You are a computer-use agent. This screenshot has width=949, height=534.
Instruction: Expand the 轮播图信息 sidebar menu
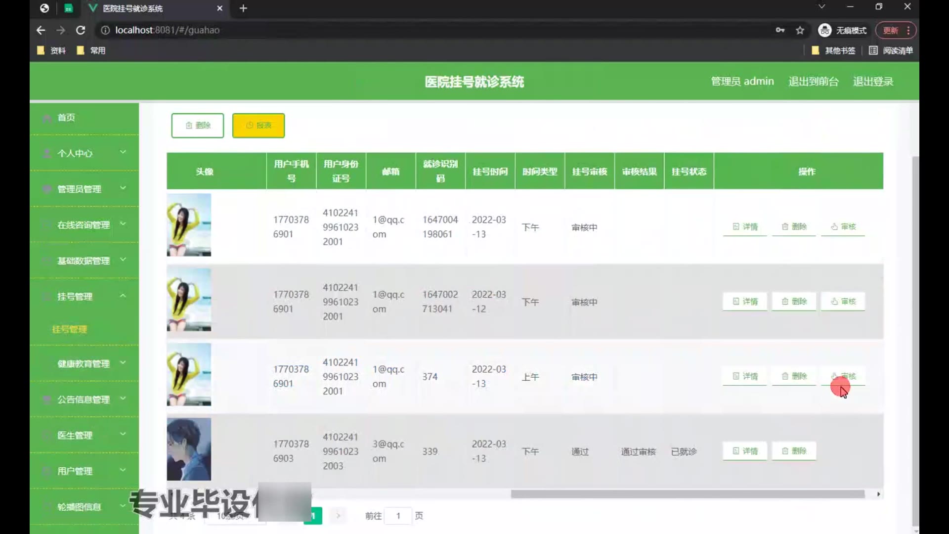pyautogui.click(x=84, y=507)
